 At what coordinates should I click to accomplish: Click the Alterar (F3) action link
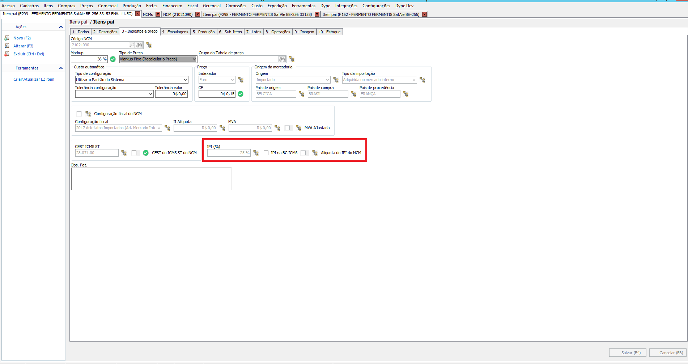[x=23, y=46]
